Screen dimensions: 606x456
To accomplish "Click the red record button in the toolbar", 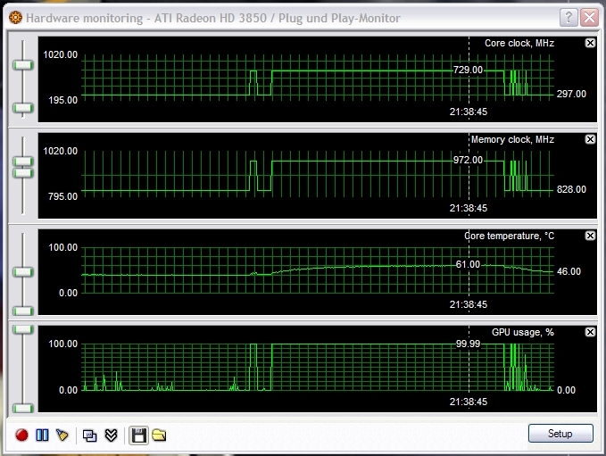I will point(21,435).
